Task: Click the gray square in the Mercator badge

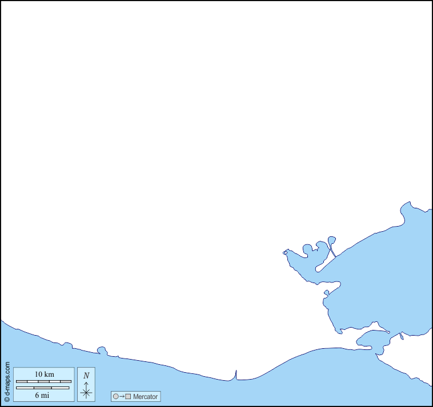Action: click(129, 397)
